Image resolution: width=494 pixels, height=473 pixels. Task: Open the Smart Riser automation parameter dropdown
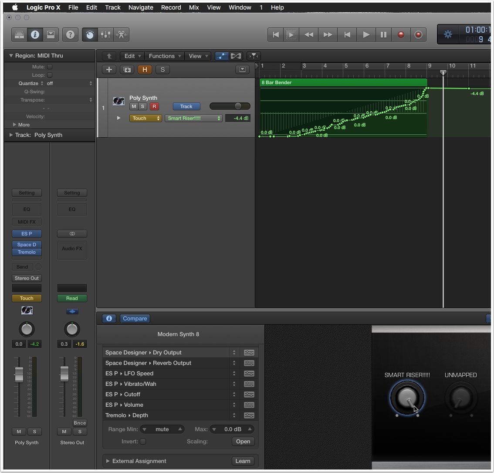pyautogui.click(x=193, y=118)
